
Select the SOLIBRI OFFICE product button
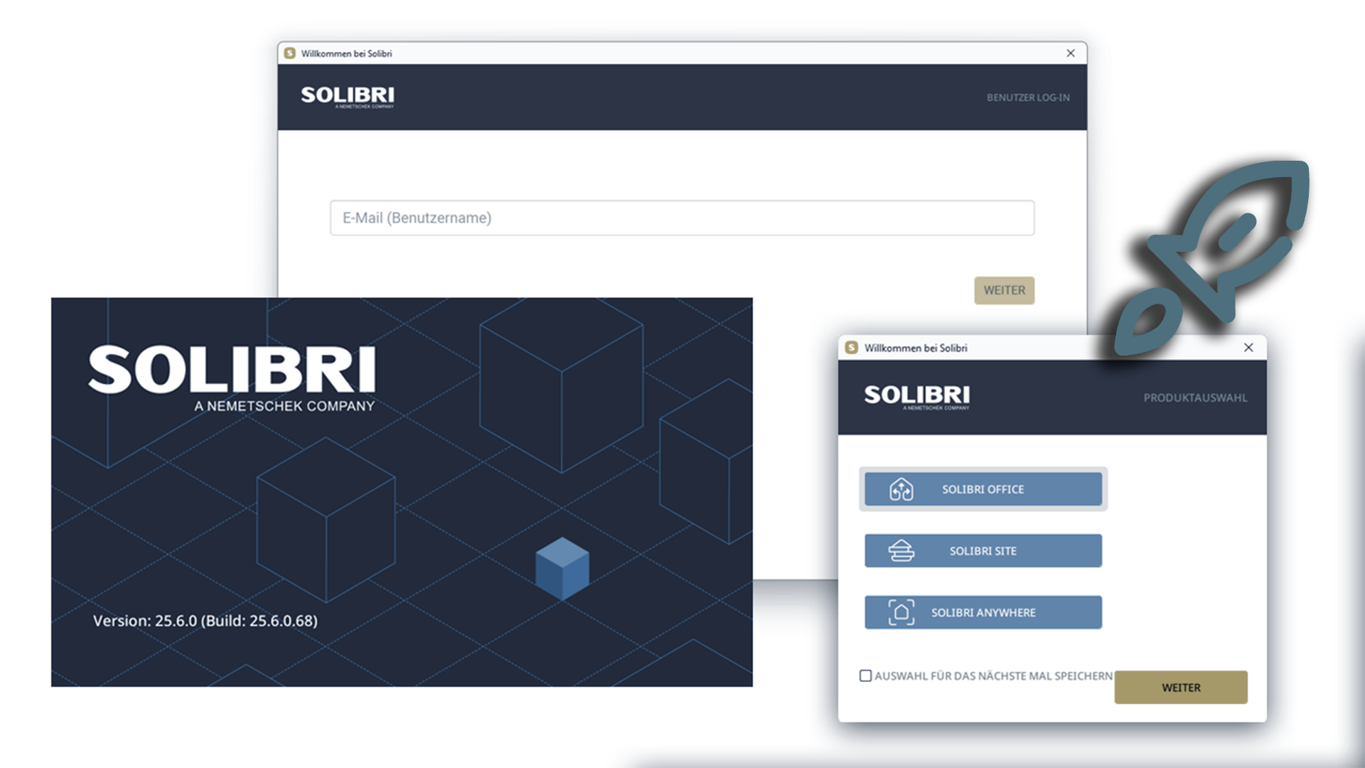click(x=983, y=489)
